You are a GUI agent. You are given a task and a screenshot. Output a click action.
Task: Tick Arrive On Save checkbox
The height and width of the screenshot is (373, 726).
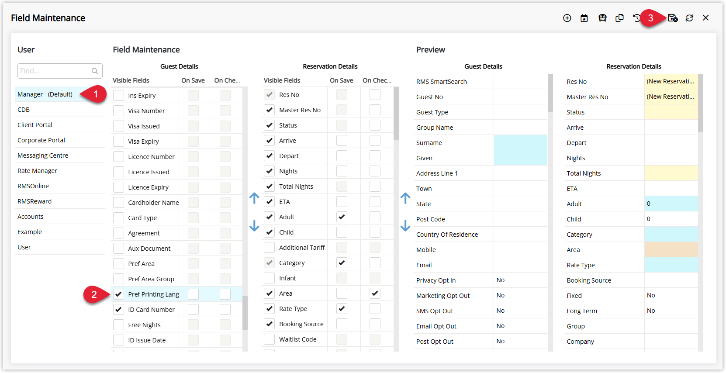tap(342, 140)
